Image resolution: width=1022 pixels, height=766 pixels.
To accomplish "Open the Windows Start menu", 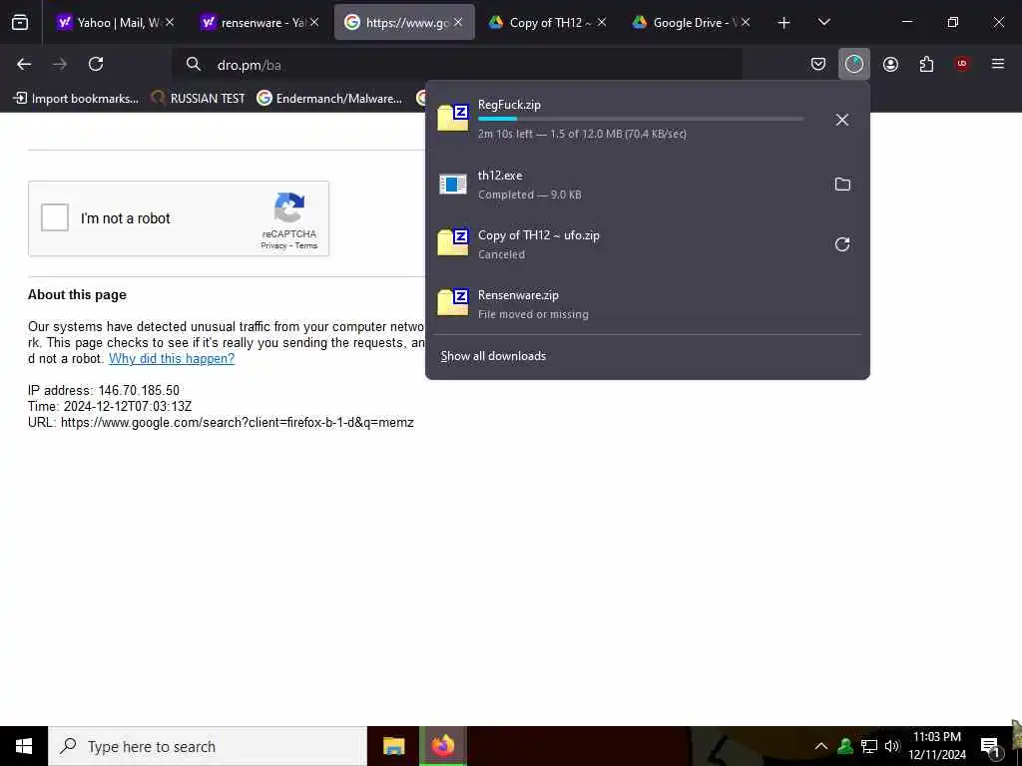I will tap(24, 746).
